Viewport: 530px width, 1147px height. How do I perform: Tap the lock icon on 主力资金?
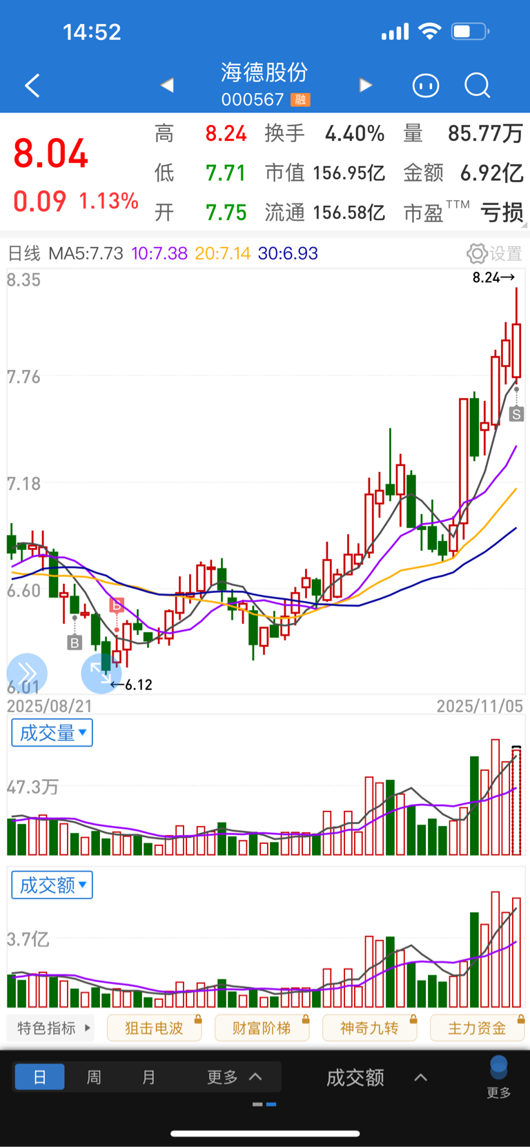[x=521, y=1019]
